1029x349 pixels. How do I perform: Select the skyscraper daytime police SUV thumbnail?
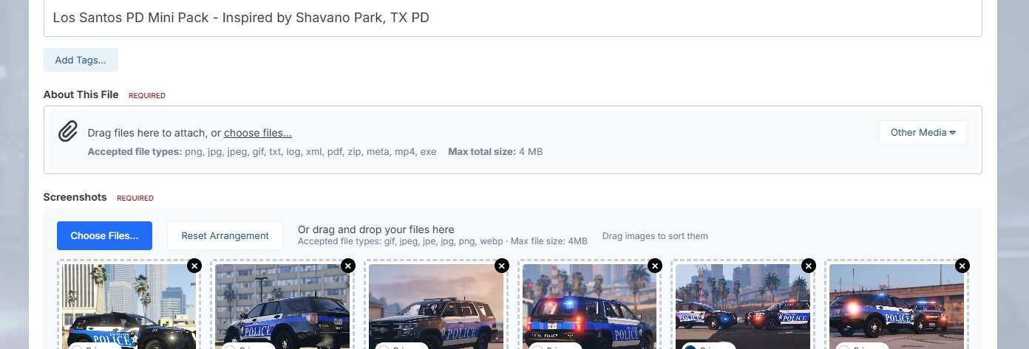[129, 306]
